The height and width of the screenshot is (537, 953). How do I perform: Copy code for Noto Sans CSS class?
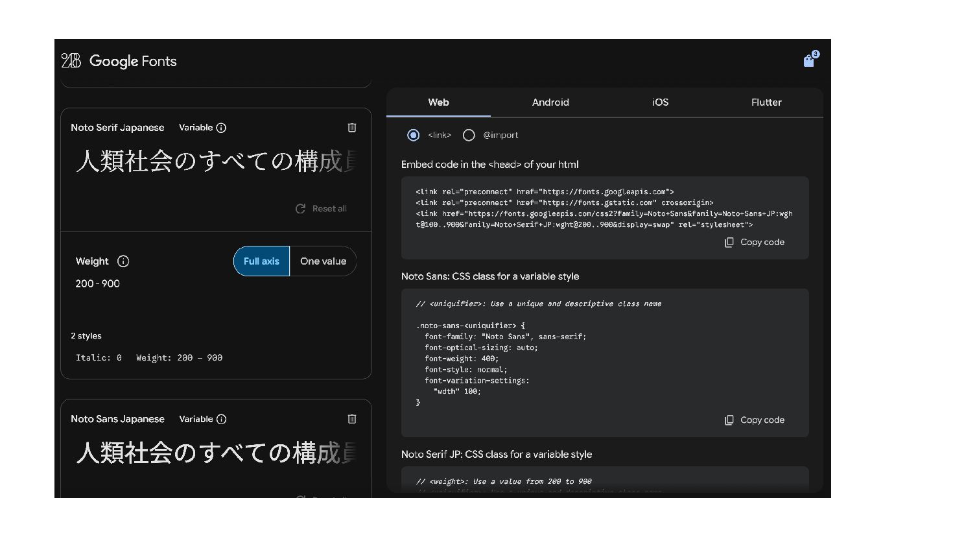tap(755, 420)
